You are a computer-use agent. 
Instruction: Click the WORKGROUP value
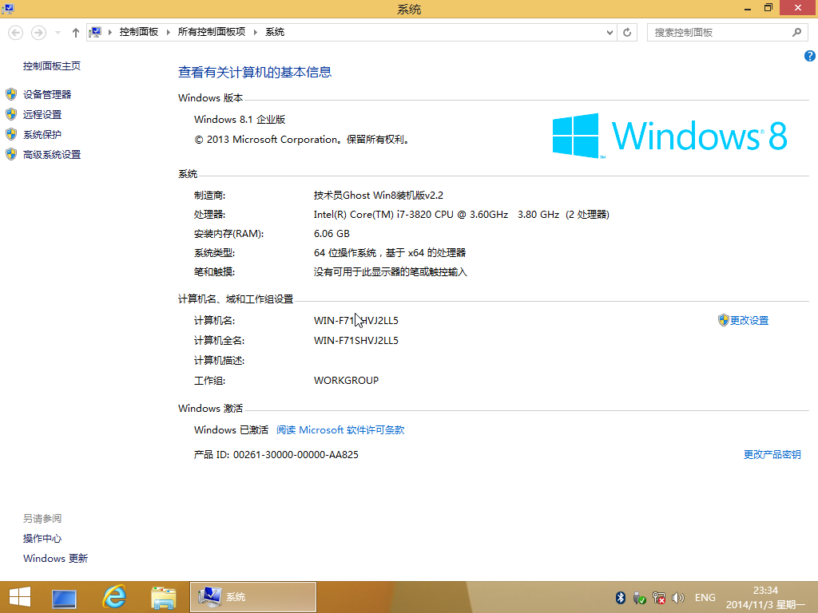coord(347,381)
